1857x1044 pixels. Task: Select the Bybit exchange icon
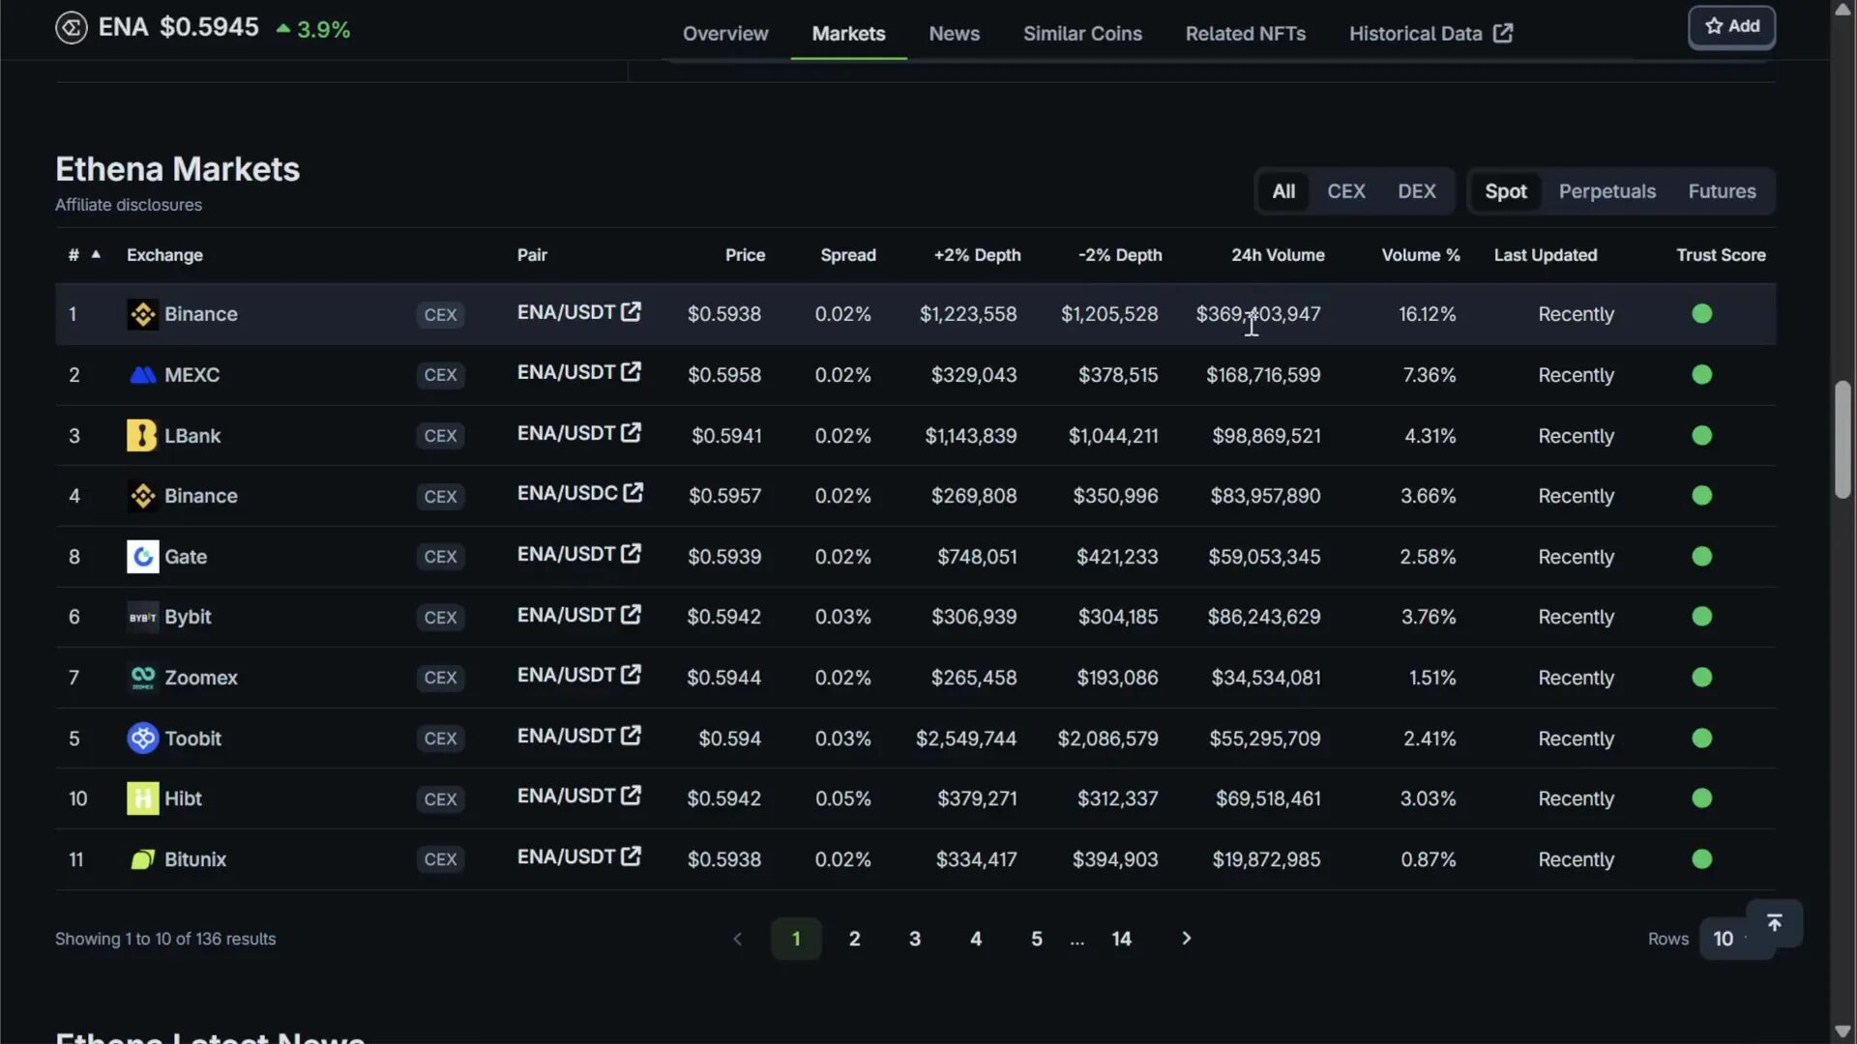pos(142,617)
